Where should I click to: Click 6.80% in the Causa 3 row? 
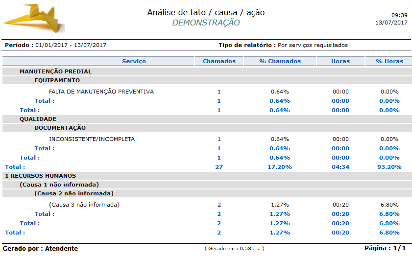coord(389,205)
